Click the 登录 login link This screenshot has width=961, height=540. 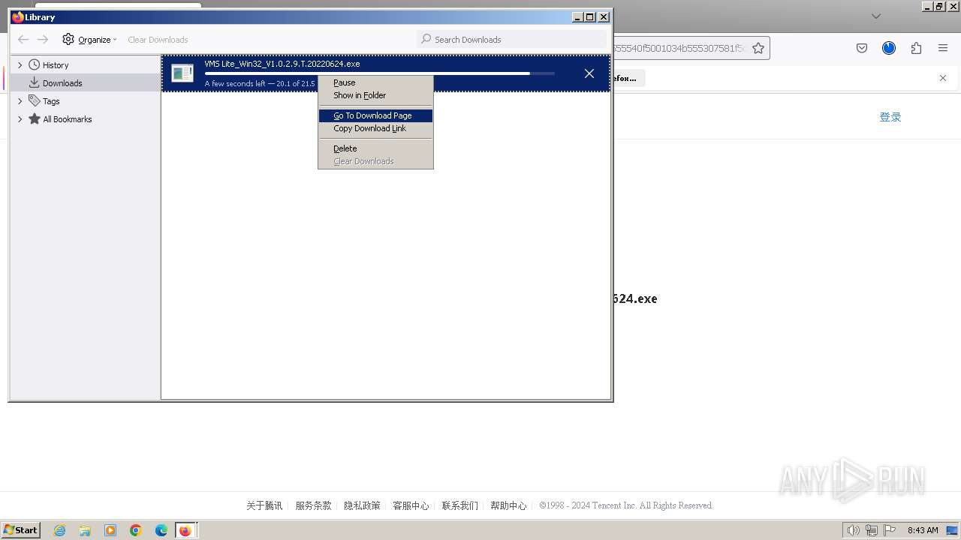(x=890, y=117)
